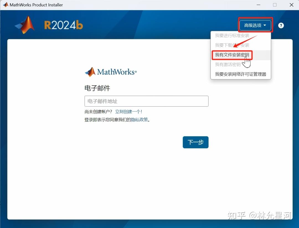Click the MATLAB membrane logo next to R2024b
This screenshot has width=299, height=228.
pyautogui.click(x=24, y=25)
